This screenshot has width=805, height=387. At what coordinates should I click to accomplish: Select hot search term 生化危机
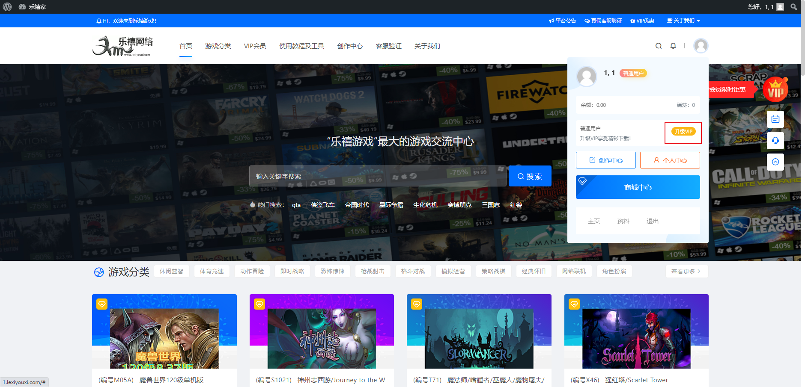425,205
